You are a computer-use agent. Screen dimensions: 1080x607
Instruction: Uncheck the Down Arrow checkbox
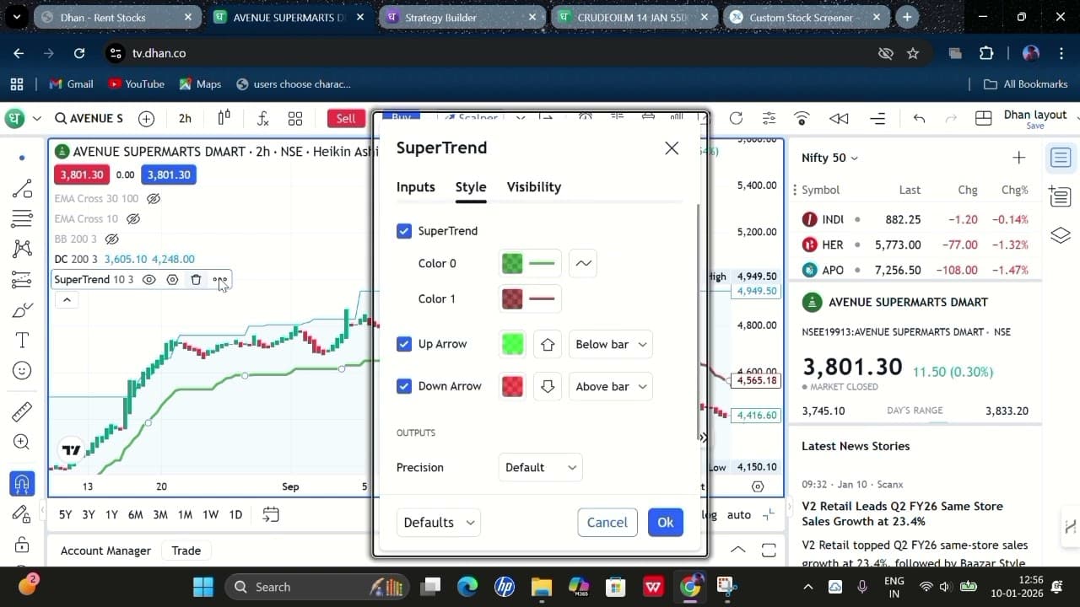(x=404, y=386)
